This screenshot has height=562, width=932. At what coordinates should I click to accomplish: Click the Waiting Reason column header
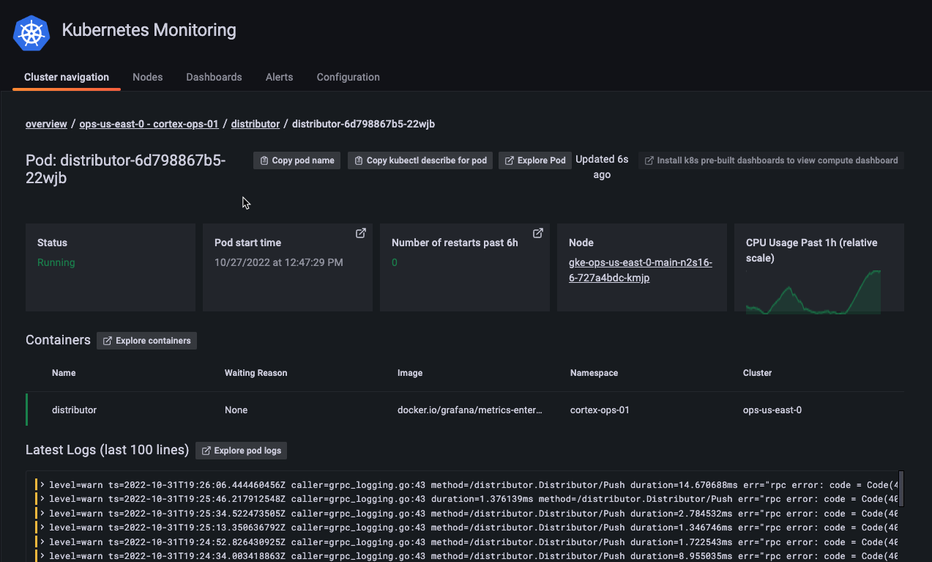(256, 373)
